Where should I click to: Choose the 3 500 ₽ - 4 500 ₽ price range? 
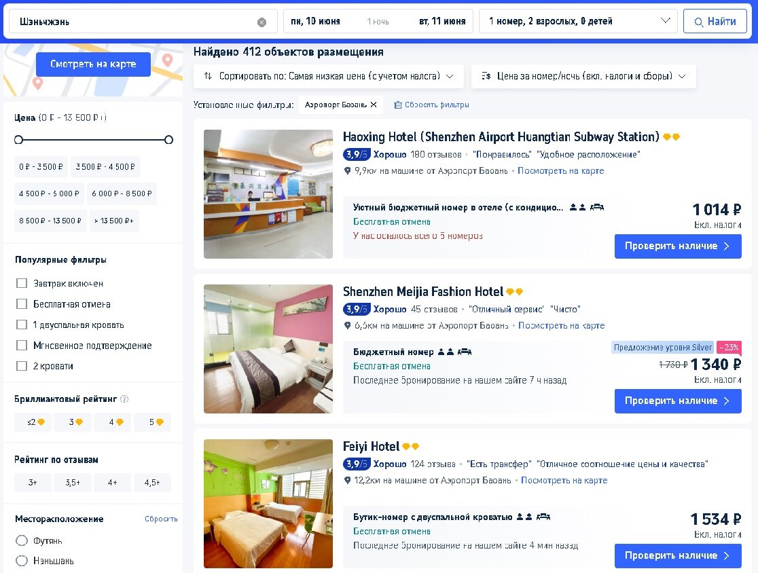click(105, 167)
